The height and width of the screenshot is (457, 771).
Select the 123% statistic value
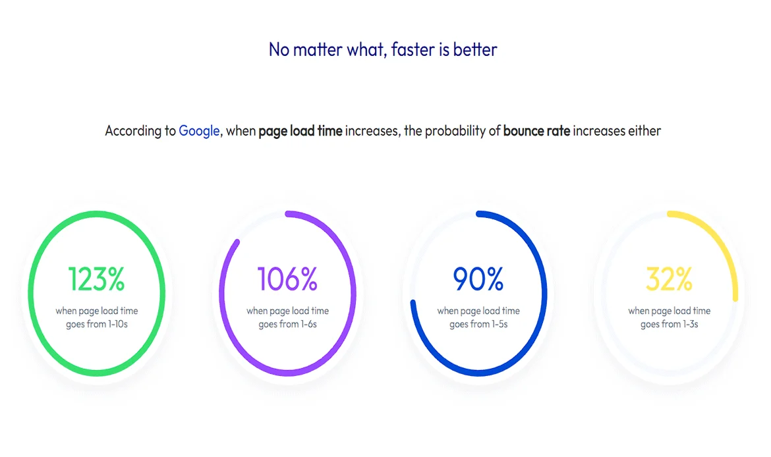click(96, 279)
